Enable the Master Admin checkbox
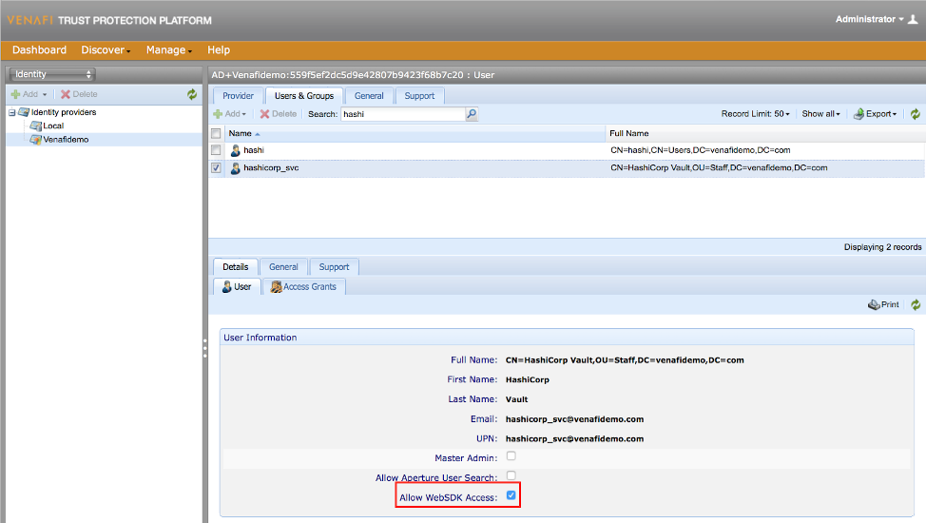This screenshot has height=523, width=926. 511,456
